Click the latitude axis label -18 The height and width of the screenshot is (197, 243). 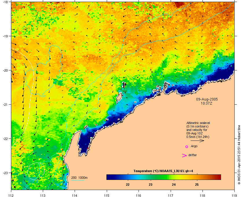[5, 2]
